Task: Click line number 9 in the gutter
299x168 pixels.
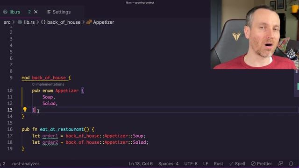Action: (11, 78)
